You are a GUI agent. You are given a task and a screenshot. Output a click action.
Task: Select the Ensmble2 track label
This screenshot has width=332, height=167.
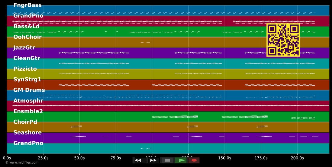28,111
